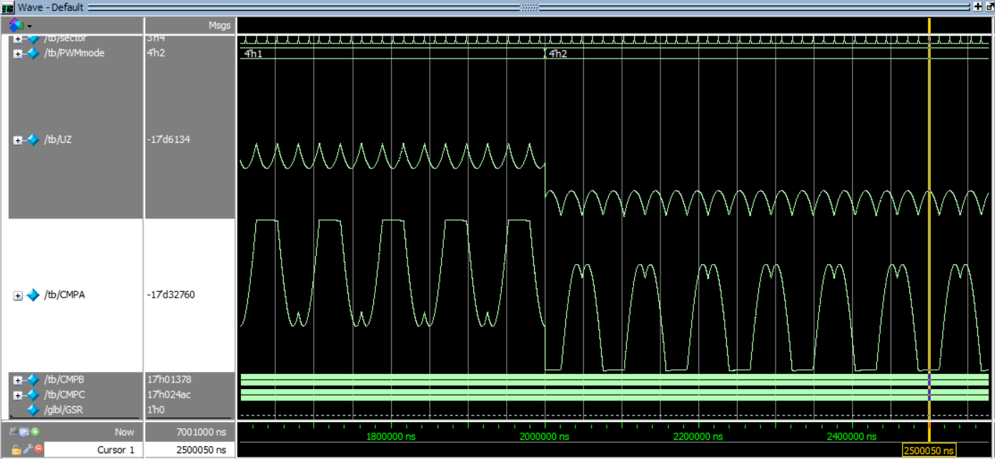This screenshot has width=995, height=459.
Task: Expand the /tb/UZ signal bus
Action: 18,140
